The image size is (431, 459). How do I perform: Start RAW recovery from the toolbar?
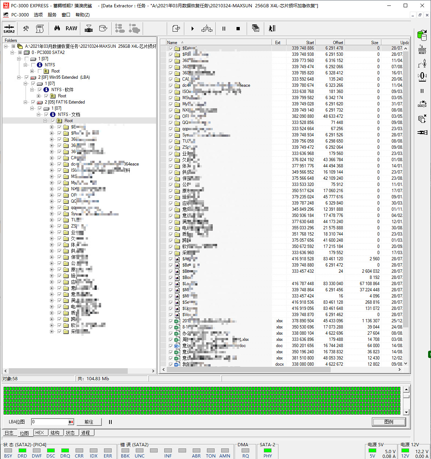(x=72, y=28)
